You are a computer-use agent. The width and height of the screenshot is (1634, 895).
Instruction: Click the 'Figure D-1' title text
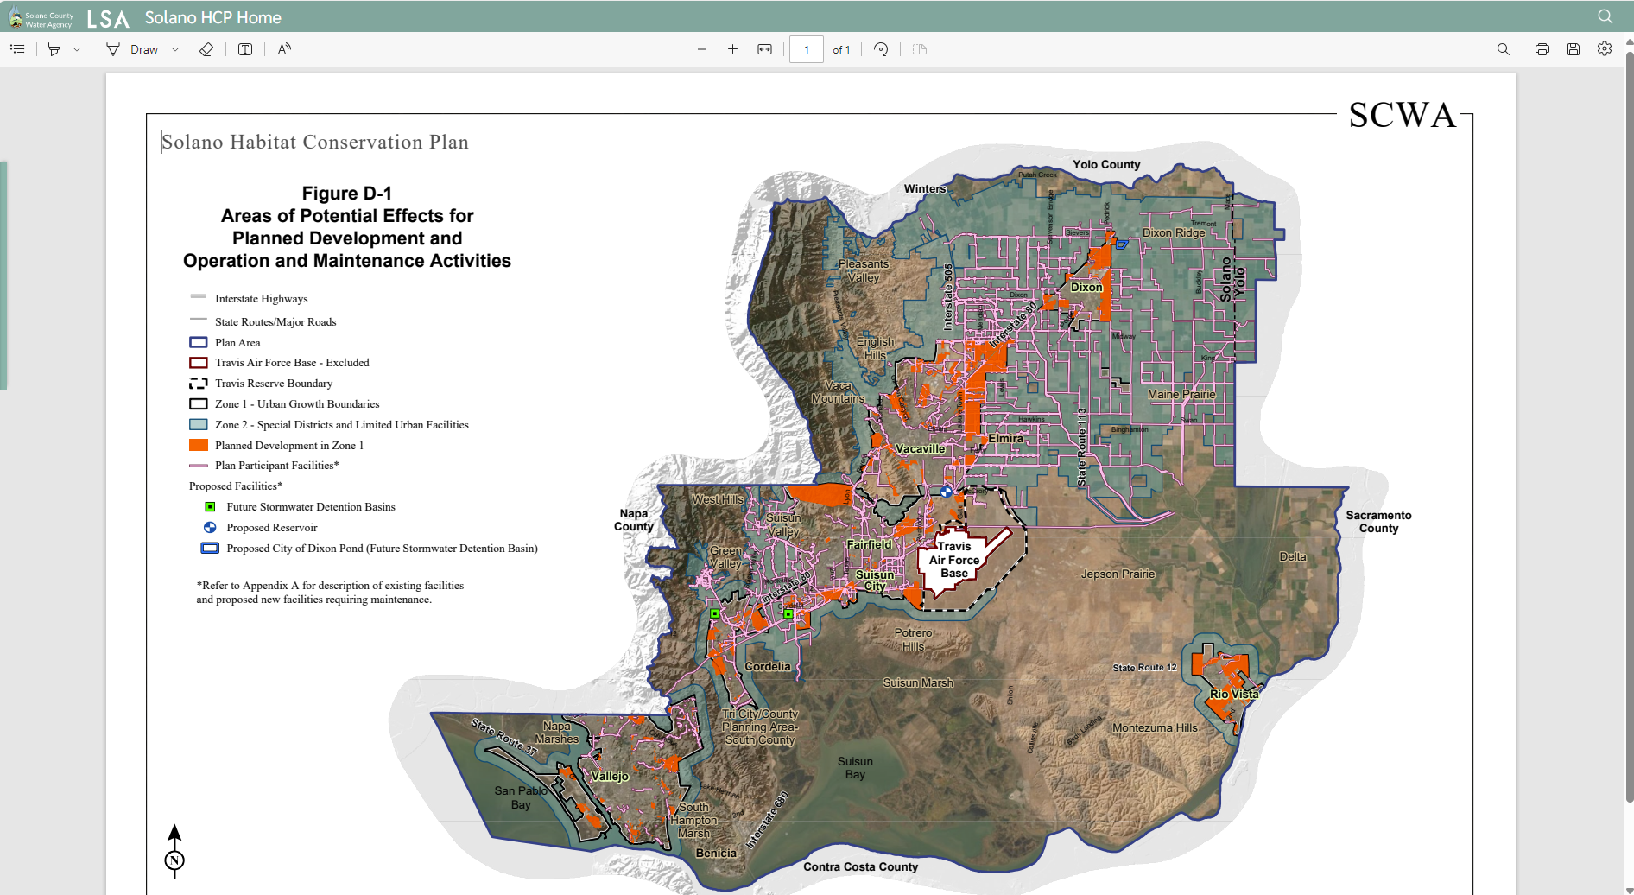(x=346, y=194)
